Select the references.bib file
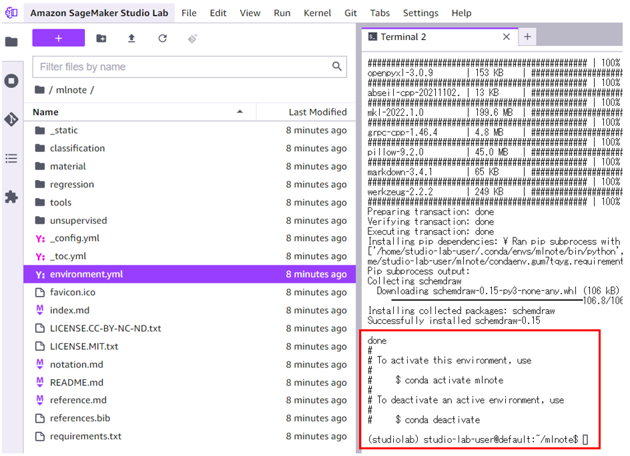 click(190, 418)
